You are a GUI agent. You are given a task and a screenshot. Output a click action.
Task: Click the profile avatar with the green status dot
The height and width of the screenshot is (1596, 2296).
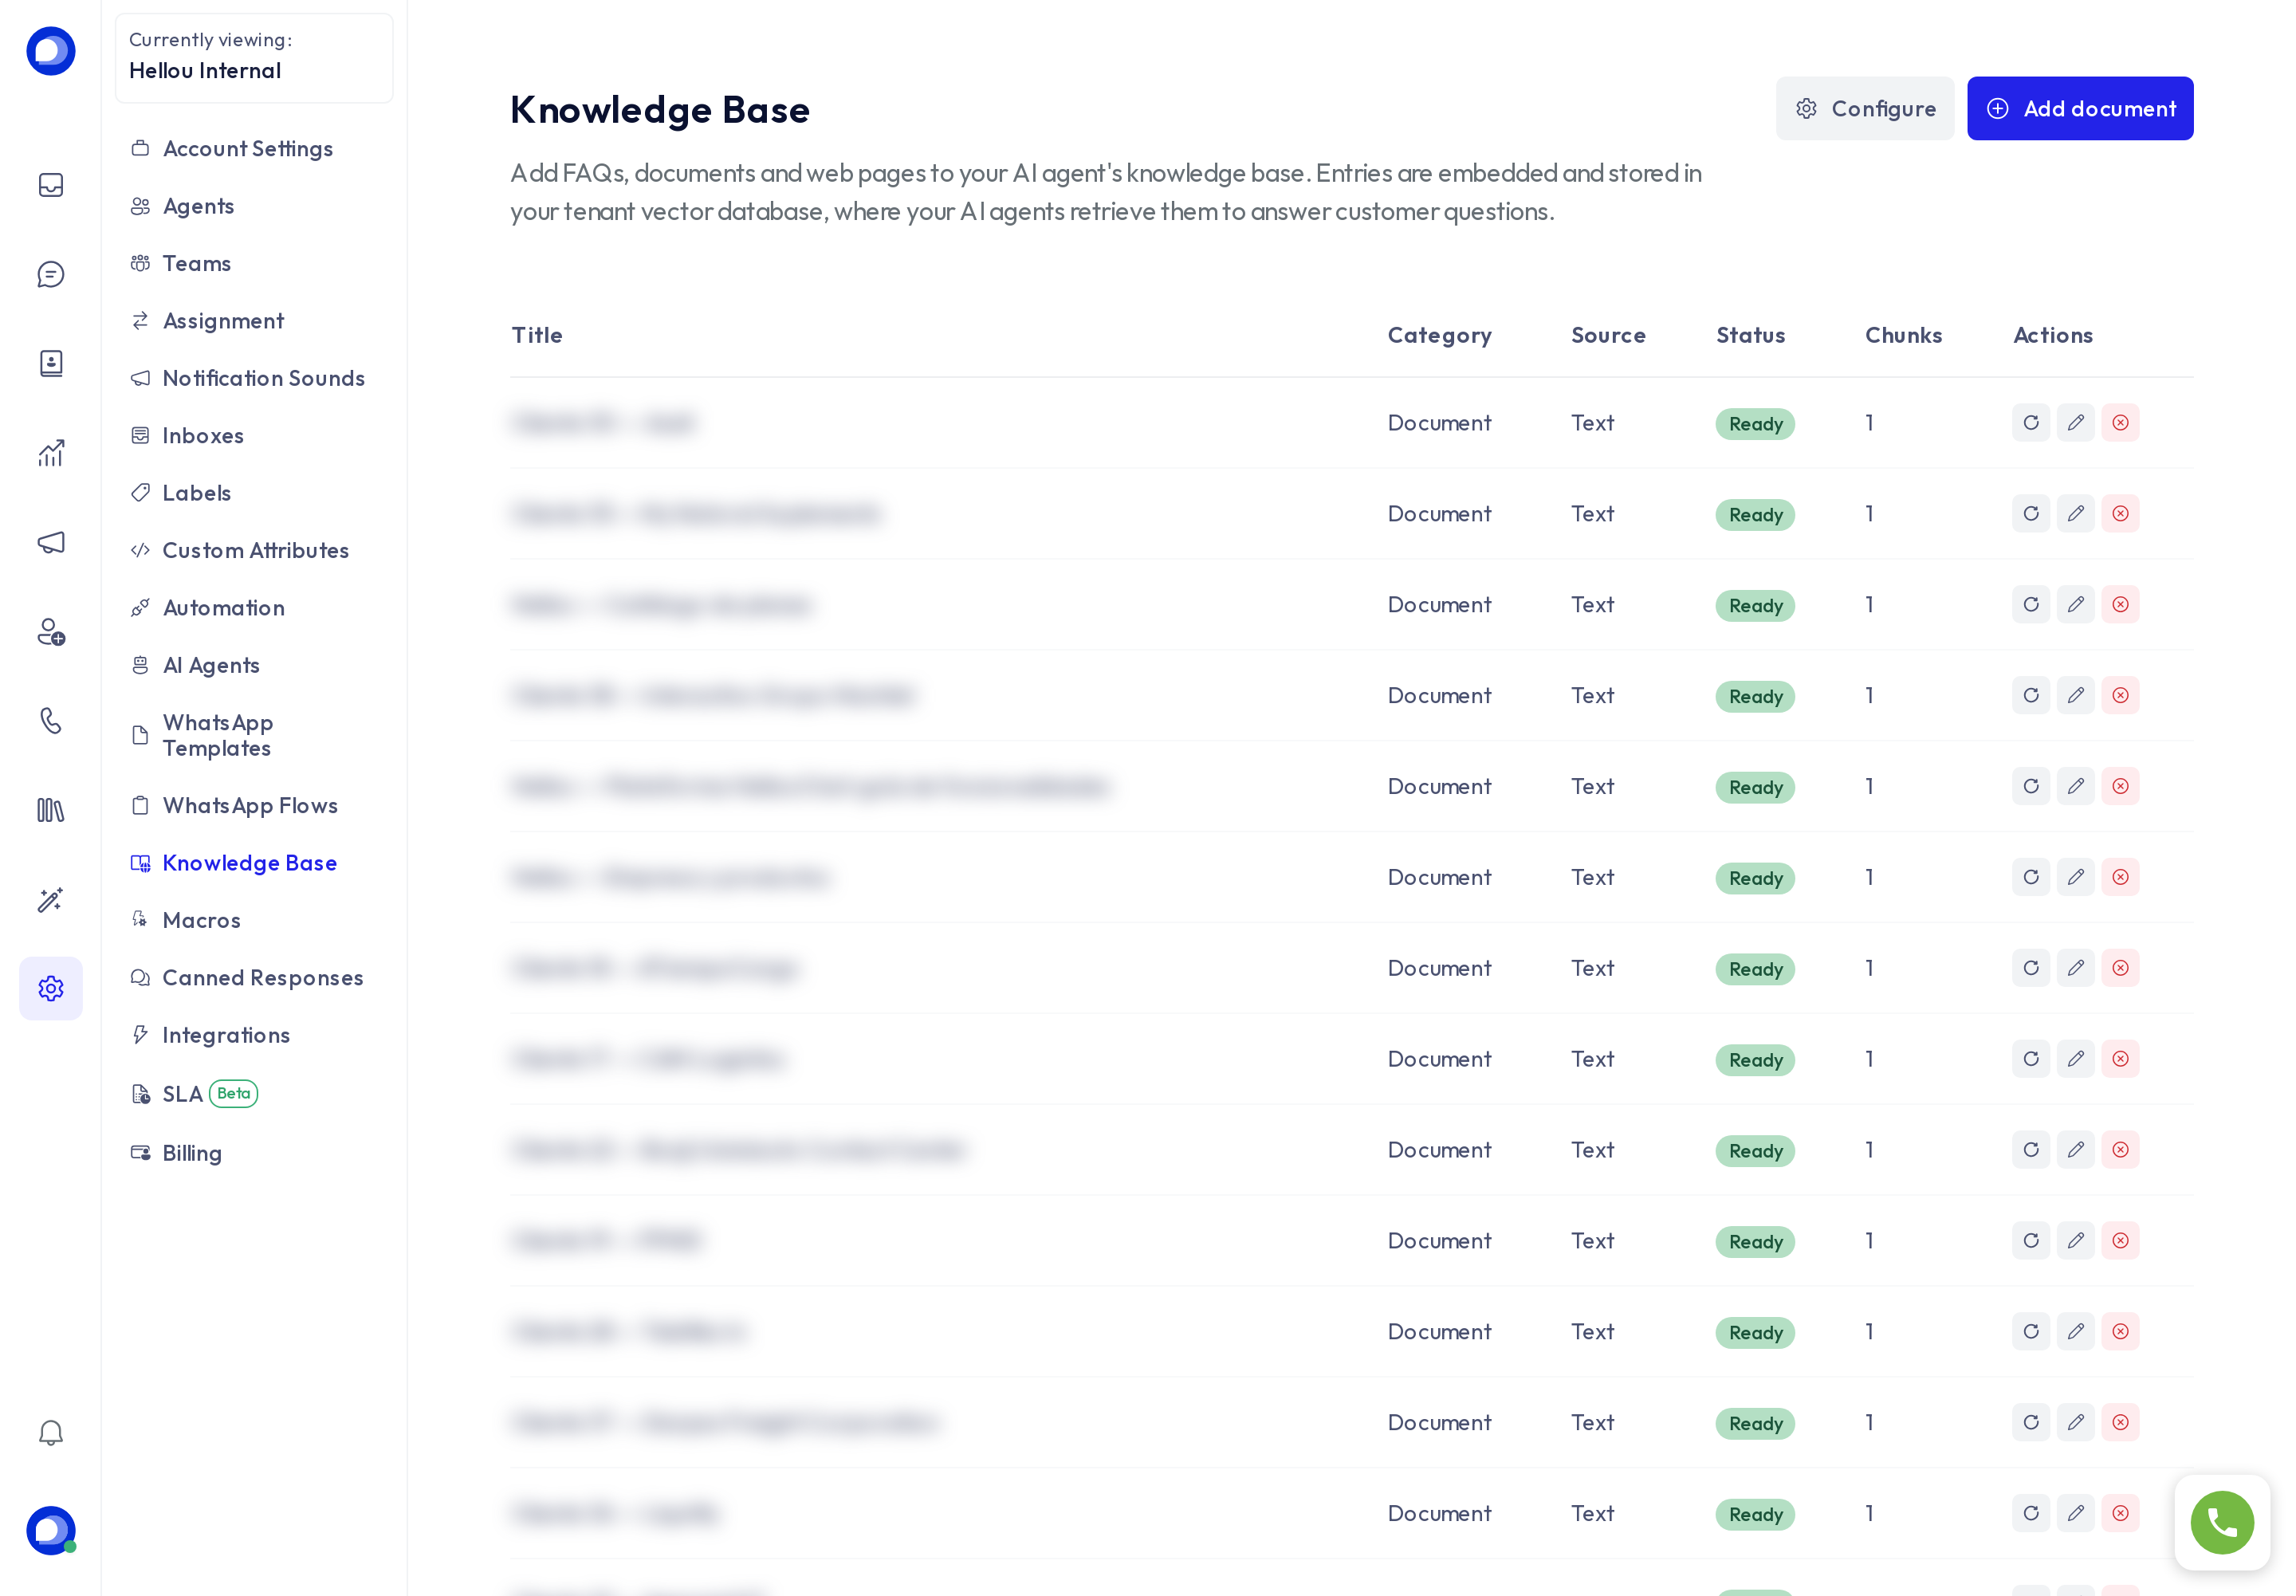pos(51,1530)
